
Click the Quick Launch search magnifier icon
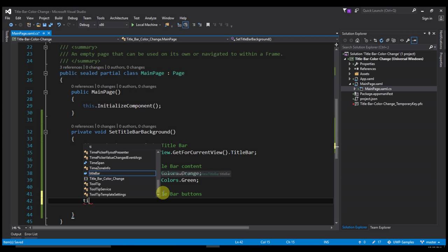(x=414, y=10)
